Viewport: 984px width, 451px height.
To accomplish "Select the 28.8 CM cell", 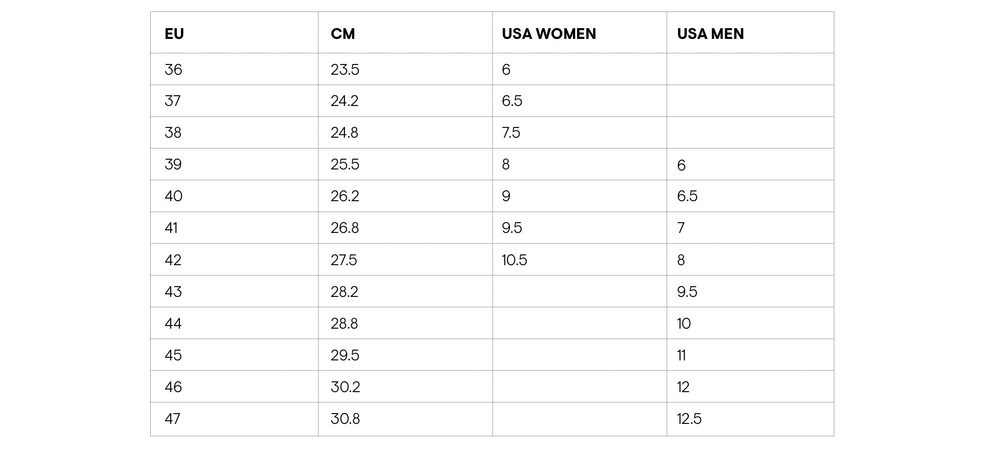I will click(x=344, y=324).
